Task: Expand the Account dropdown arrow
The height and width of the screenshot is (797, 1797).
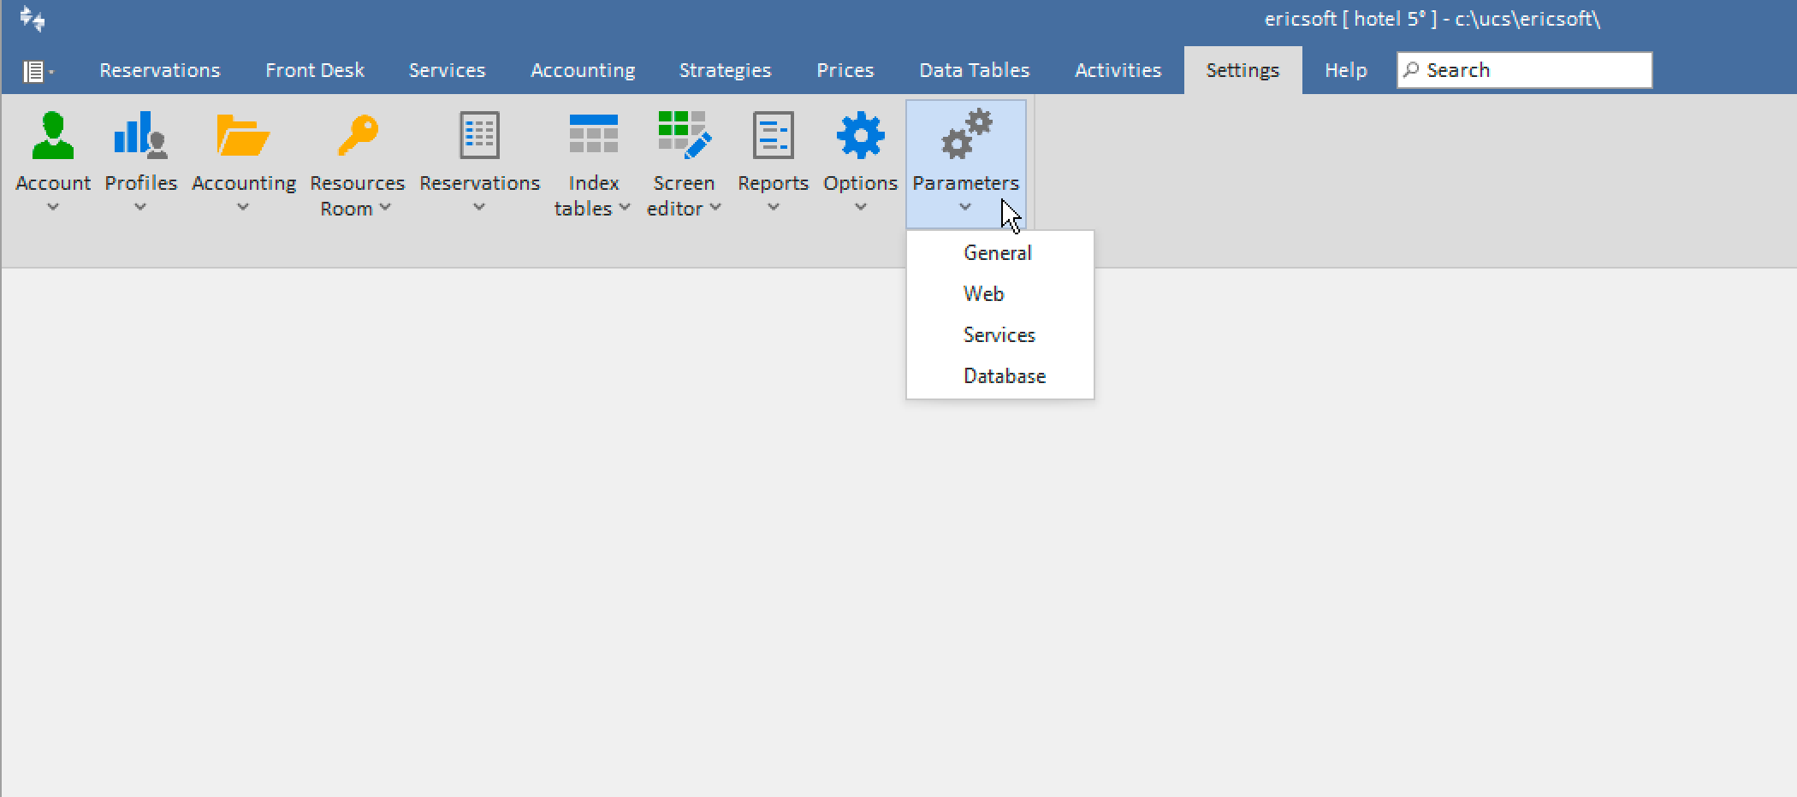Action: tap(53, 207)
